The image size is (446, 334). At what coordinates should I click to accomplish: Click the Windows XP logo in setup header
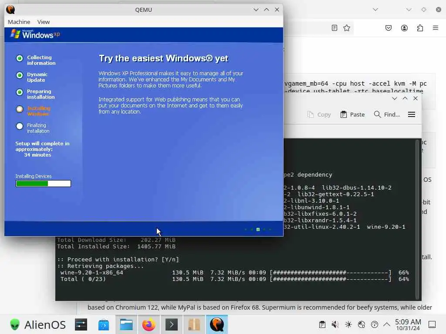(35, 34)
